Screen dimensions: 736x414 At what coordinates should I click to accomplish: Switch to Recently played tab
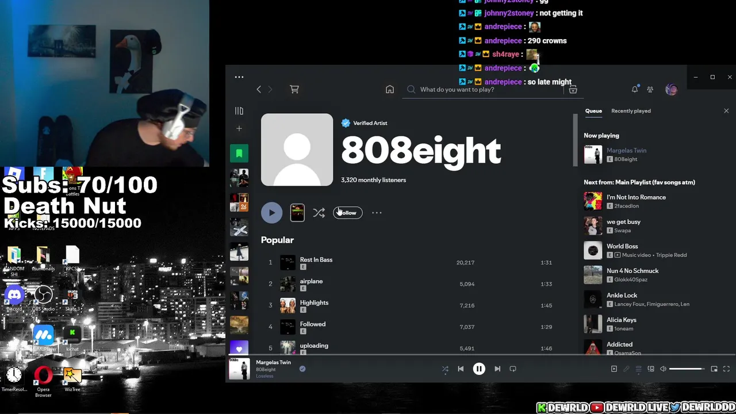click(631, 111)
